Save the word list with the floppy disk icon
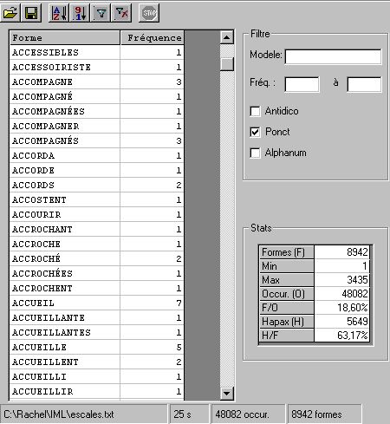The image size is (390, 424). pos(31,13)
